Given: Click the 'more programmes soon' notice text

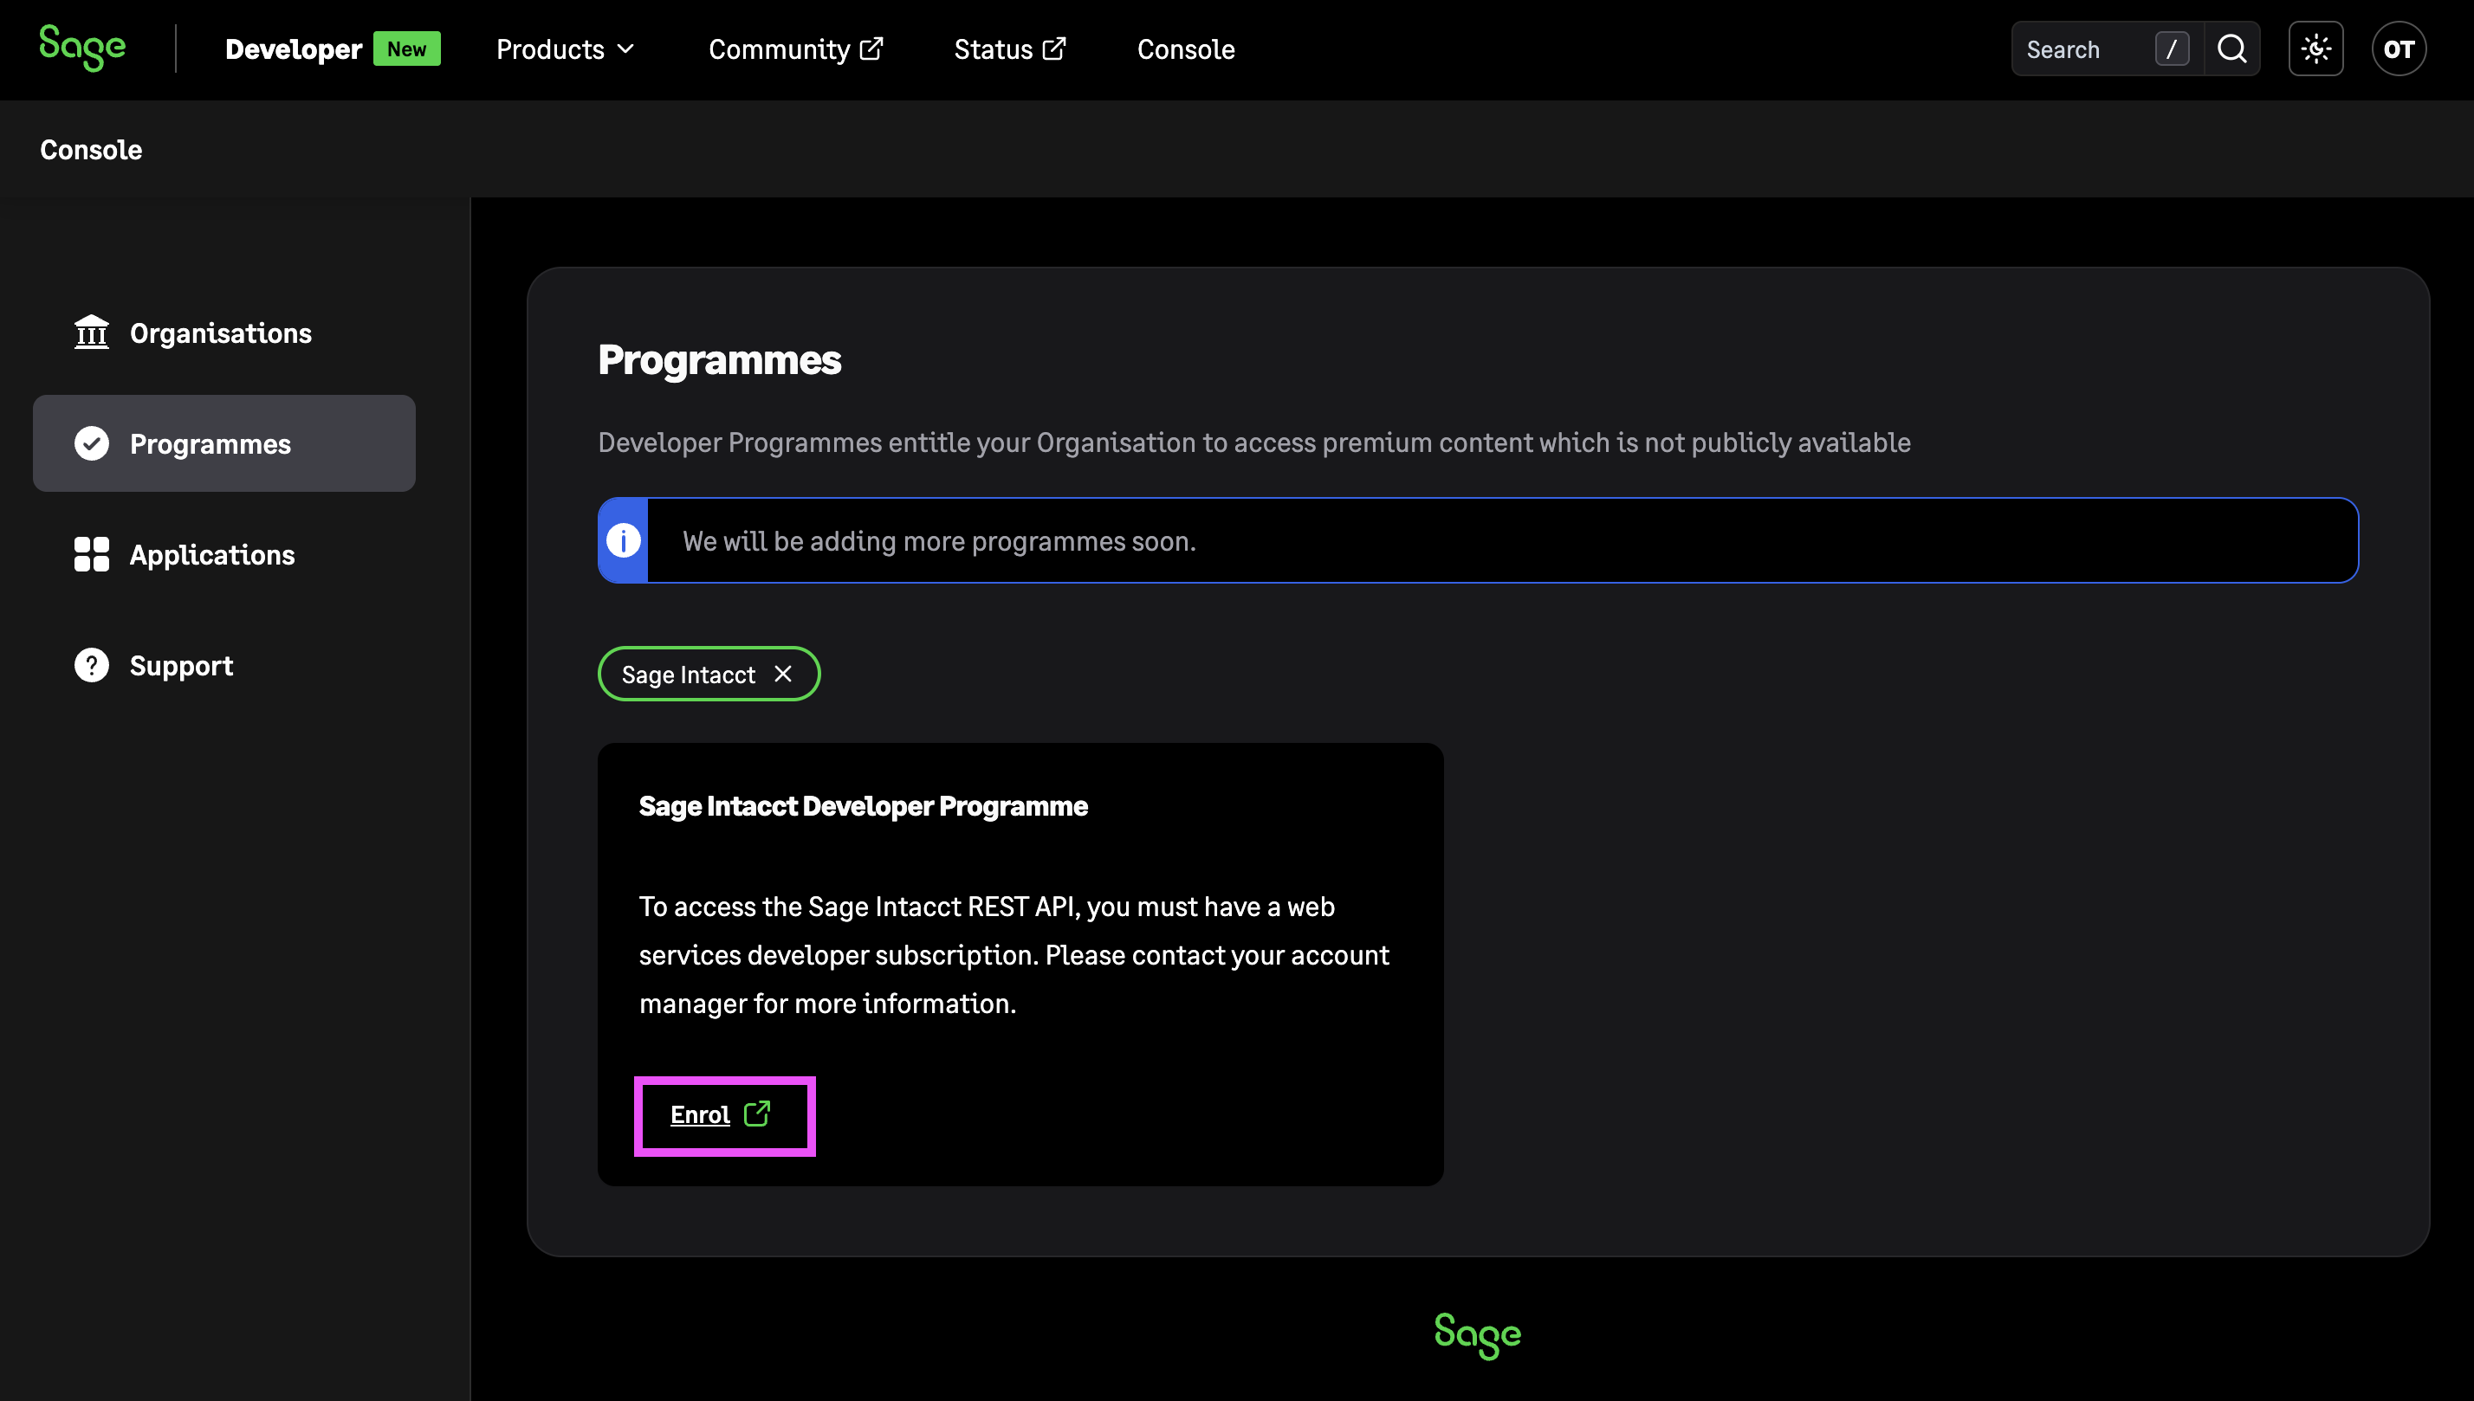Looking at the screenshot, I should tap(940, 542).
